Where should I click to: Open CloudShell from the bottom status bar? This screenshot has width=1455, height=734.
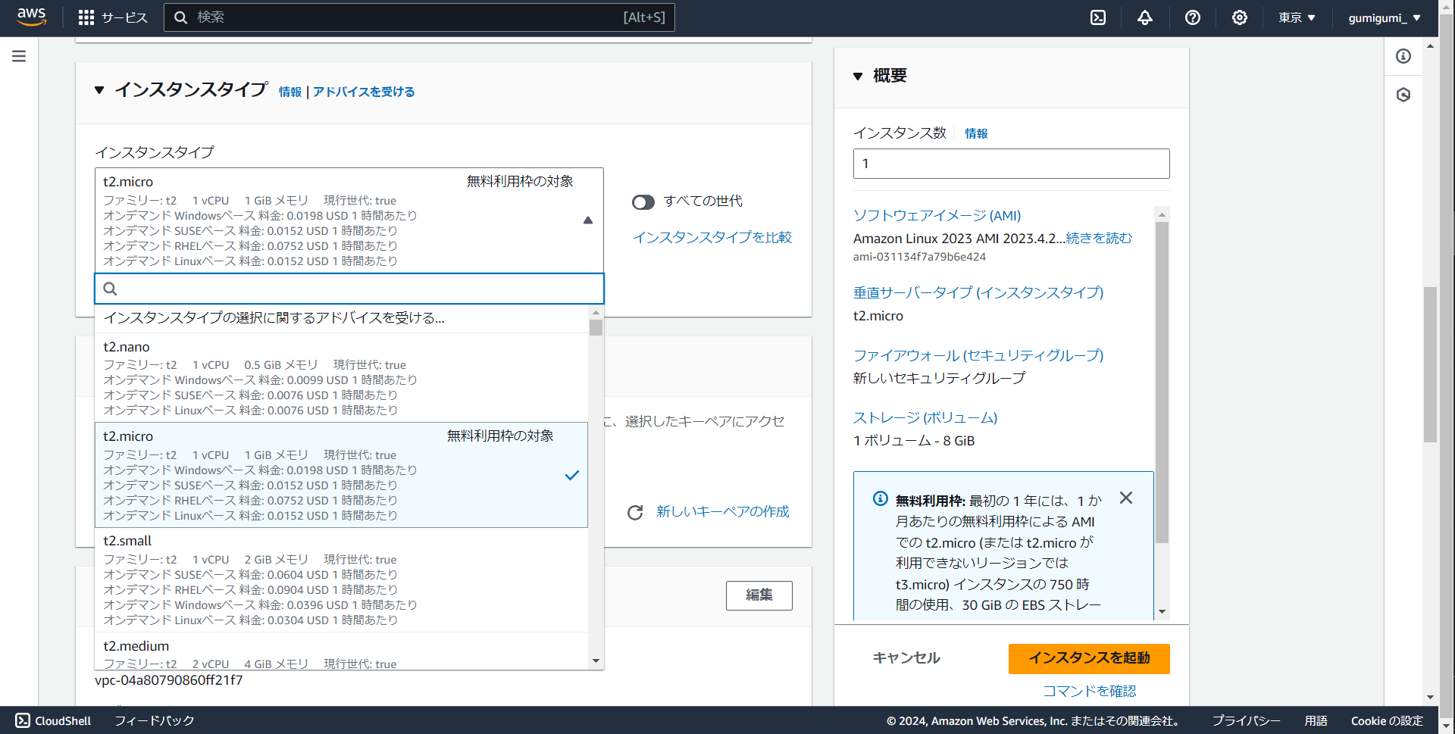pyautogui.click(x=52, y=720)
